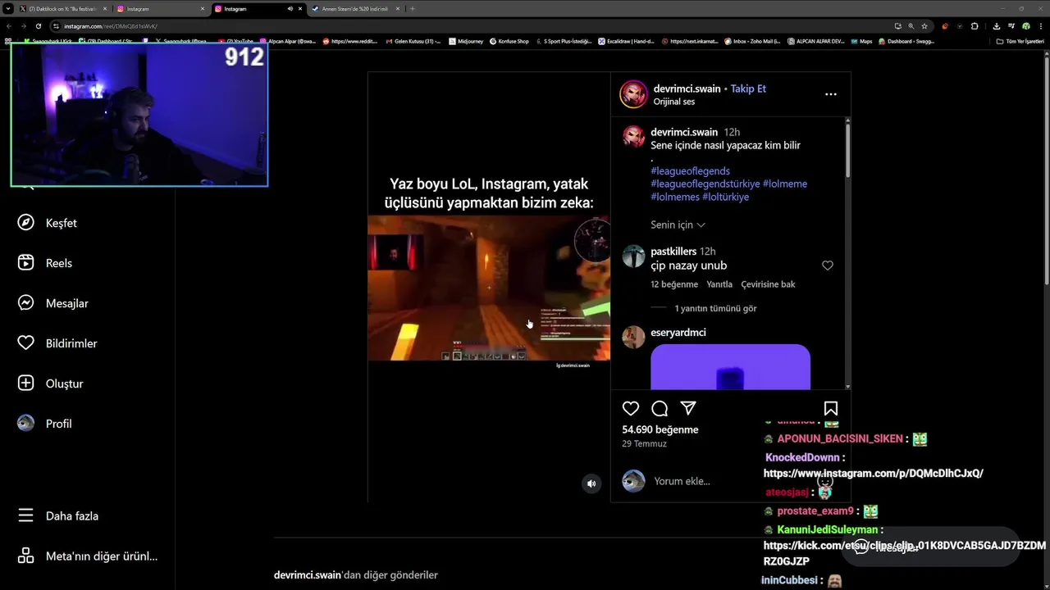Open Profil avatar in sidebar
This screenshot has width=1050, height=590.
click(26, 424)
